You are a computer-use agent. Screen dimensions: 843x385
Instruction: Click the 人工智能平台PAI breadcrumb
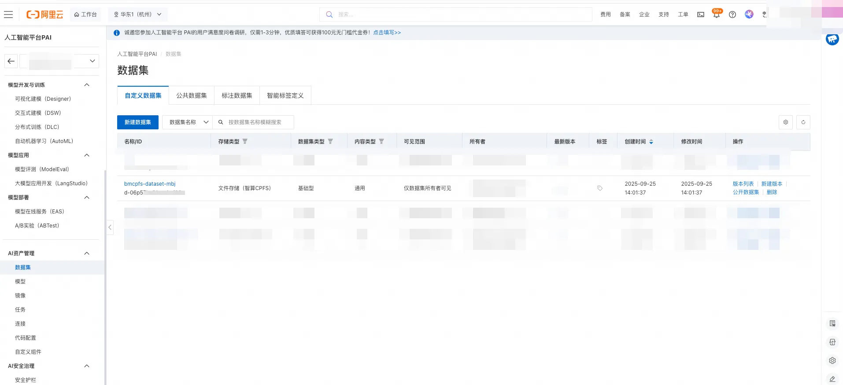[x=137, y=54]
